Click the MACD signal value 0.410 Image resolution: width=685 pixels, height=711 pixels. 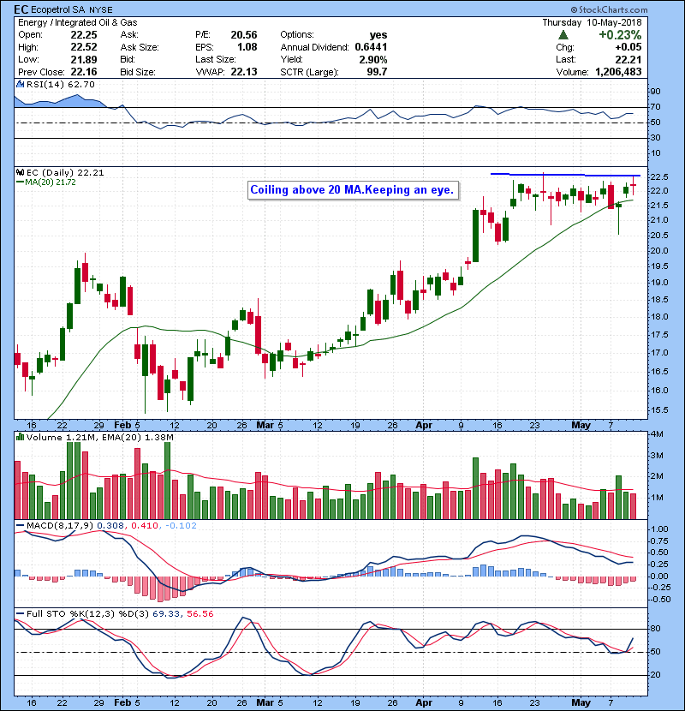click(x=145, y=526)
